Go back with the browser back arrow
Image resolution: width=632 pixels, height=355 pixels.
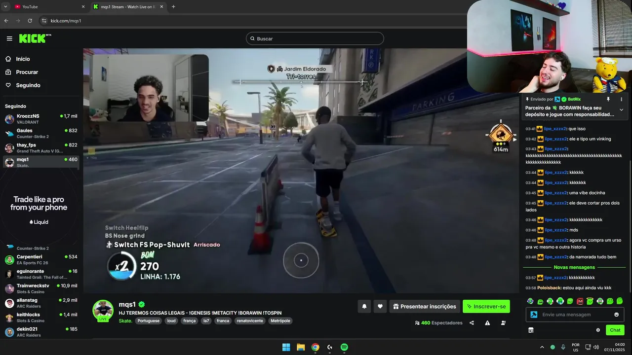tap(6, 21)
